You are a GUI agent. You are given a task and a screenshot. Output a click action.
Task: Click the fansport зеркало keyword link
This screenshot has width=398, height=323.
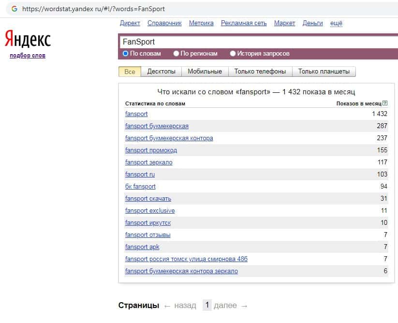[148, 162]
